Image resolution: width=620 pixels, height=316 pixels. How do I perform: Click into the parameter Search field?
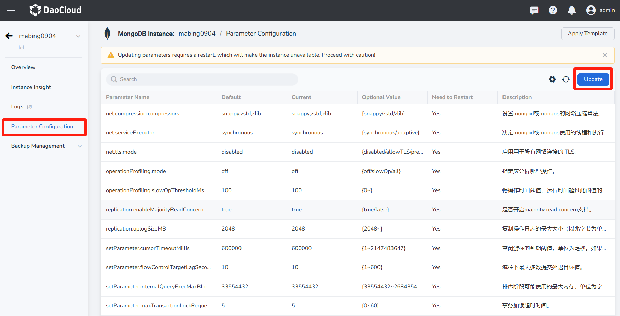[202, 79]
